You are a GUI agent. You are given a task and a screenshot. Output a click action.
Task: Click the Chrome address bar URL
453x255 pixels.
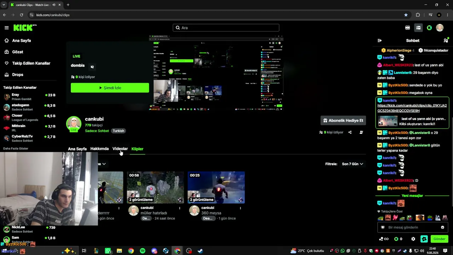[x=53, y=15]
